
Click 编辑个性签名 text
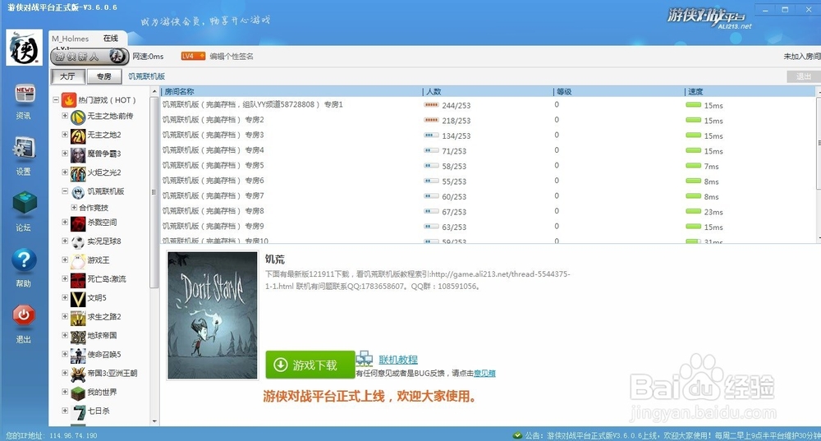point(232,56)
